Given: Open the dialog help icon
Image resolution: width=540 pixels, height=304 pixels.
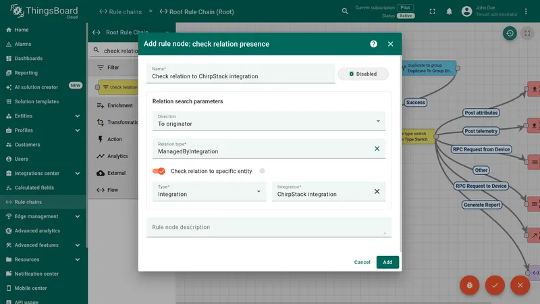Looking at the screenshot, I should coord(373,44).
